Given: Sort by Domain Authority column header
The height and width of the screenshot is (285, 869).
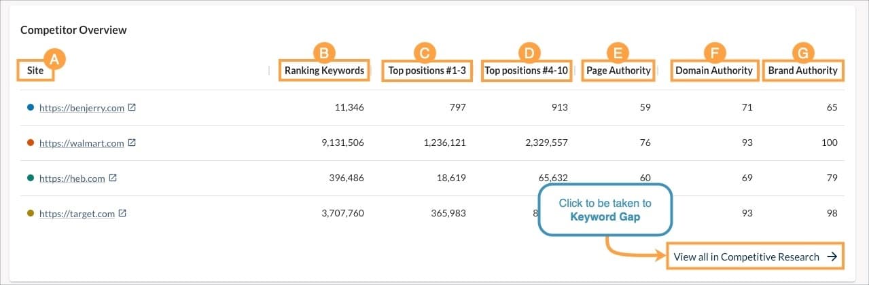Looking at the screenshot, I should click(713, 70).
